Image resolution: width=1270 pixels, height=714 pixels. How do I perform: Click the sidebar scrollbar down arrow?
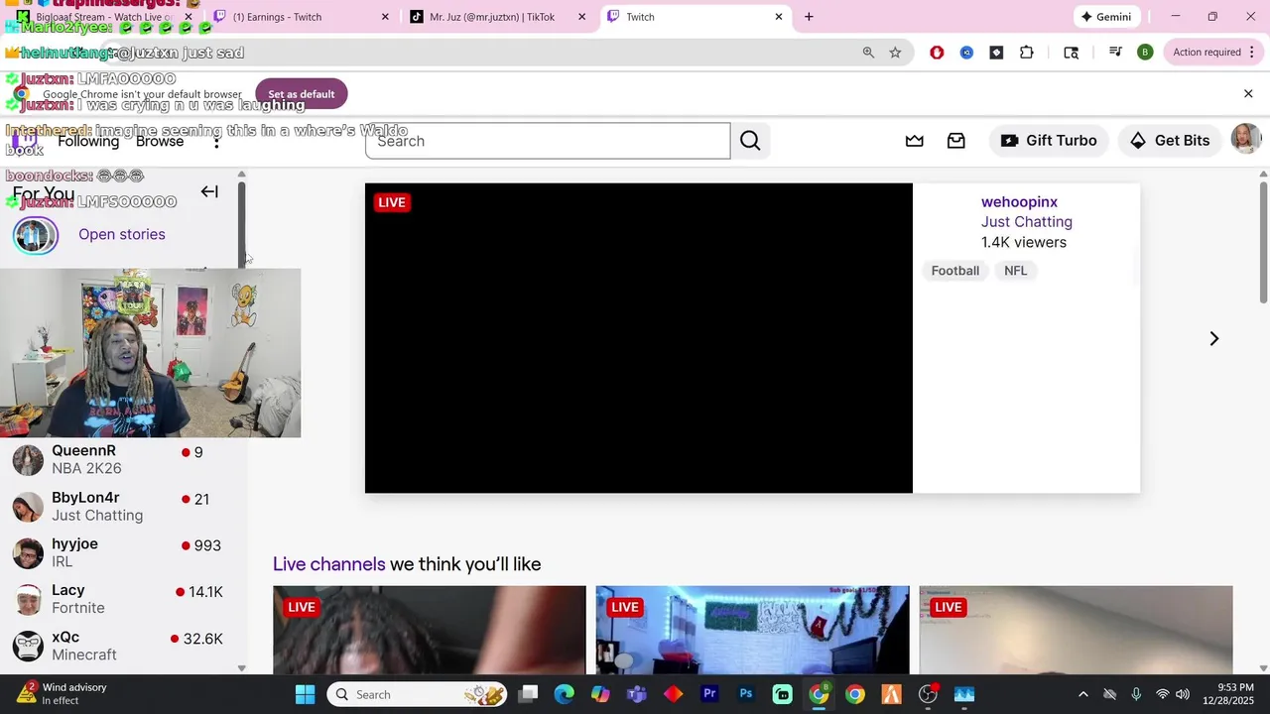point(241,668)
